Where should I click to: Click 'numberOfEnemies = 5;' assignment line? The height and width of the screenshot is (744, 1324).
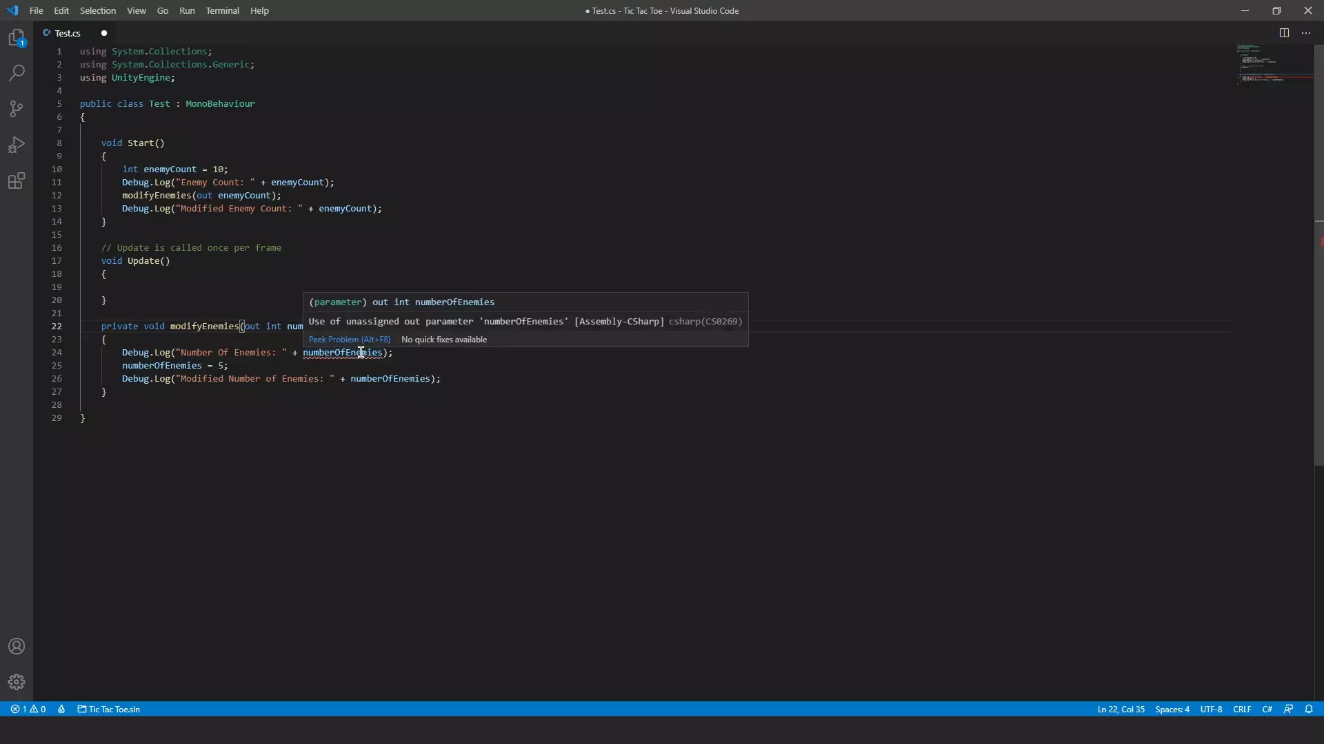pyautogui.click(x=175, y=366)
